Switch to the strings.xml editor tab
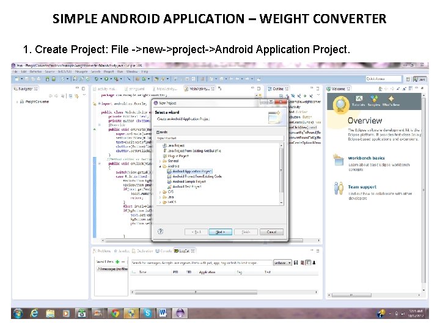Screen dimensions: 440x330 (134, 89)
